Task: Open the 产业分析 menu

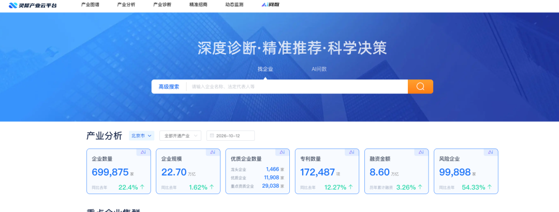Action: click(126, 5)
